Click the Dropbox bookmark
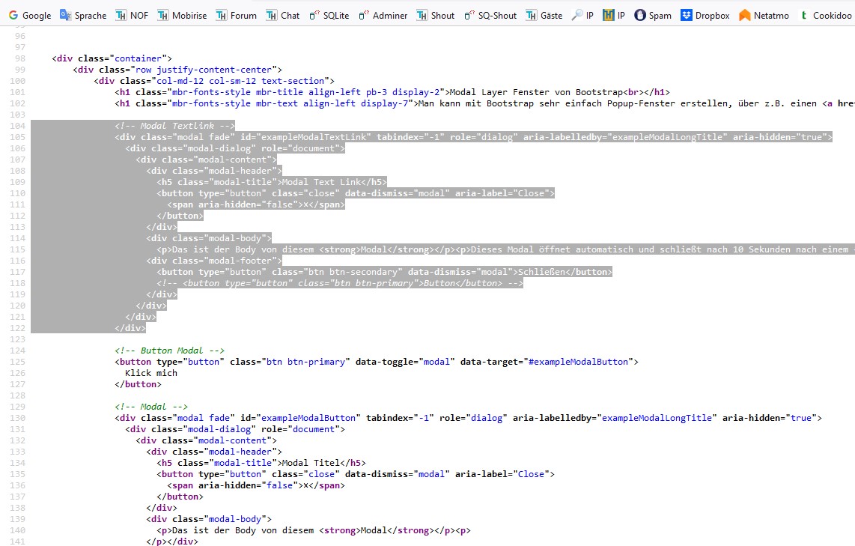855x546 pixels. coord(705,15)
